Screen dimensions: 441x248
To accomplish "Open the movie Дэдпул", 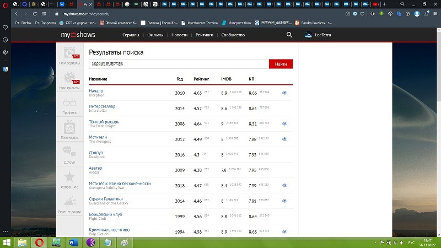I will pyautogui.click(x=95, y=153).
